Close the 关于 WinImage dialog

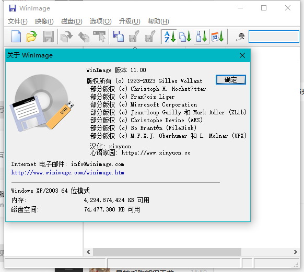242,55
